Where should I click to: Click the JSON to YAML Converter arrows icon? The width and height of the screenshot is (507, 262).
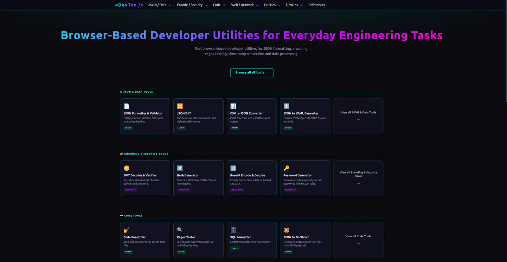click(x=286, y=106)
